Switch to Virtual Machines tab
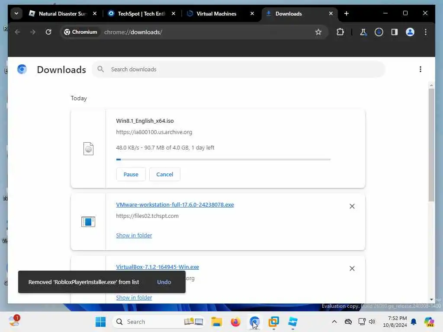The width and height of the screenshot is (443, 332). [216, 13]
